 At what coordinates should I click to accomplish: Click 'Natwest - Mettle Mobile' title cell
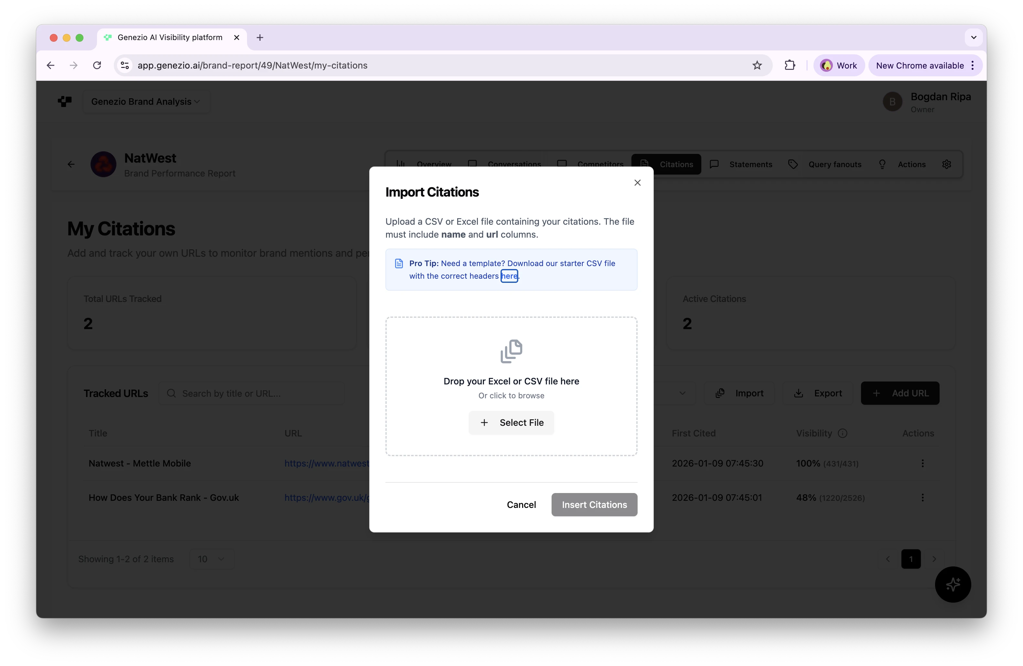140,463
